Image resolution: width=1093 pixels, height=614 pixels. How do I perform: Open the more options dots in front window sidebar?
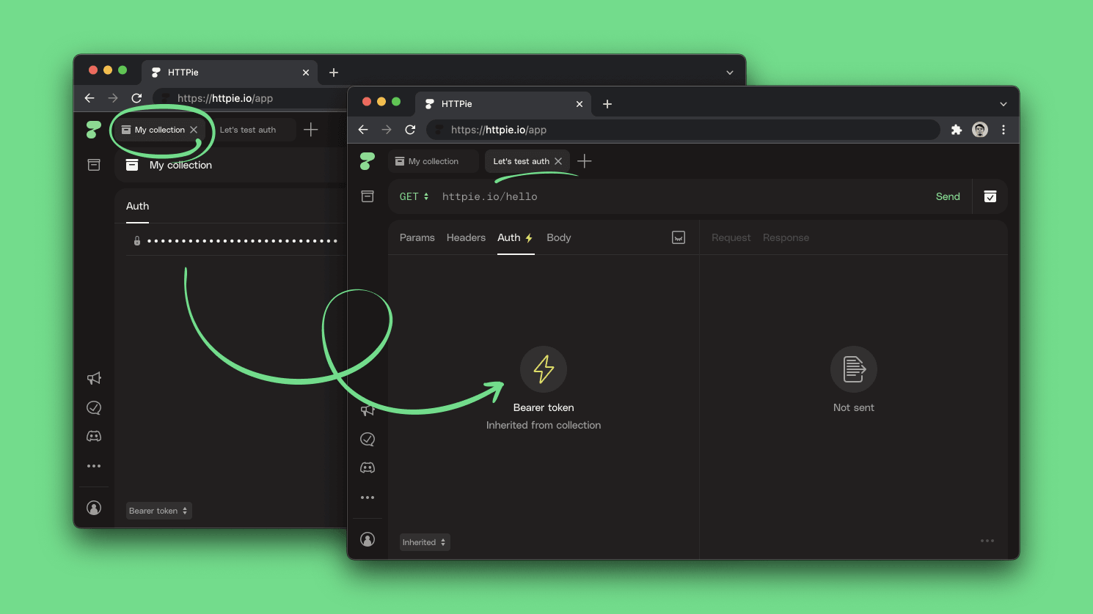pyautogui.click(x=368, y=498)
